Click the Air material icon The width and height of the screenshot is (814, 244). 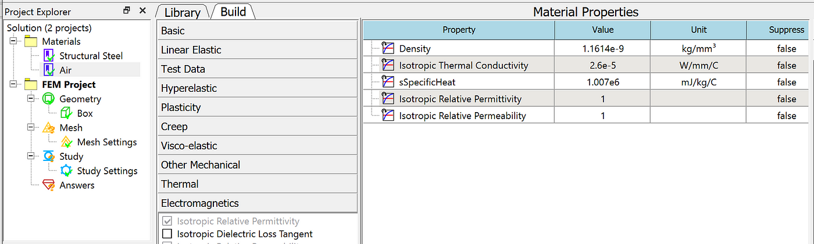point(49,70)
